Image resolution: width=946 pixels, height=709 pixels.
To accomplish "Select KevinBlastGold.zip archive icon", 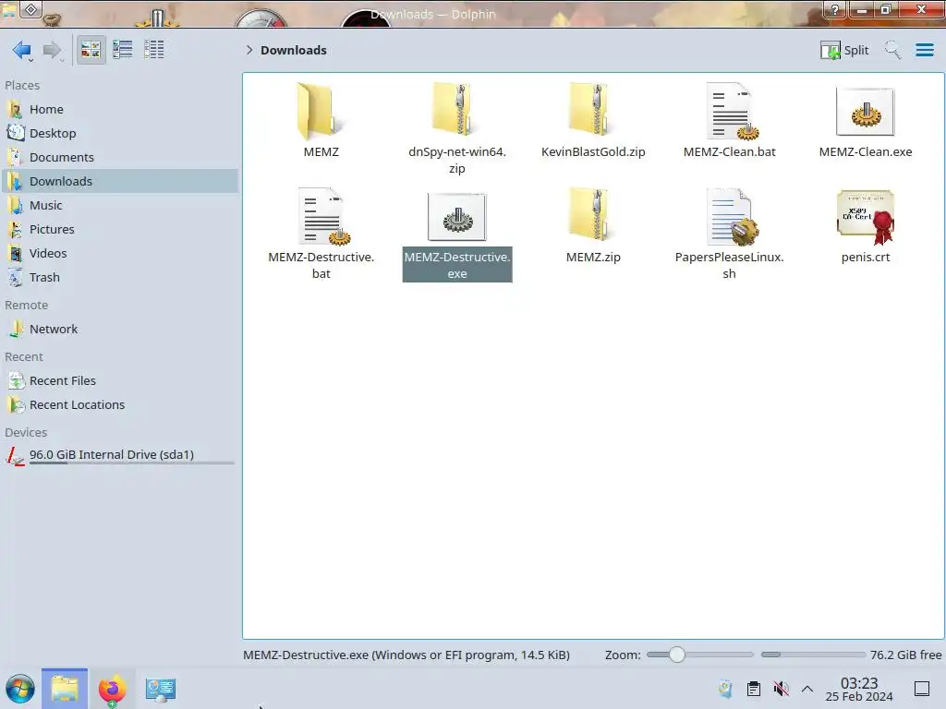I will point(593,110).
